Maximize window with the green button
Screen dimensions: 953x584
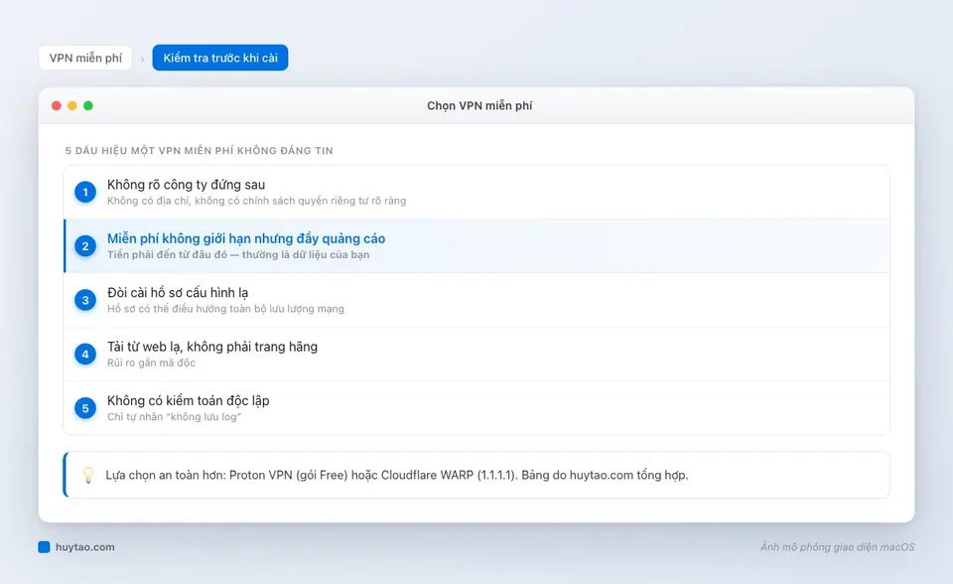pyautogui.click(x=88, y=106)
